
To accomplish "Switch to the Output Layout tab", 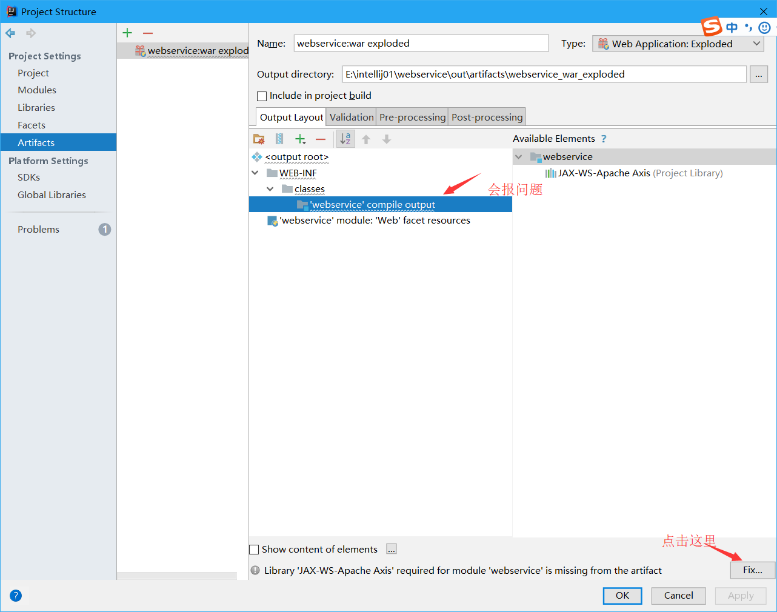I will [292, 117].
